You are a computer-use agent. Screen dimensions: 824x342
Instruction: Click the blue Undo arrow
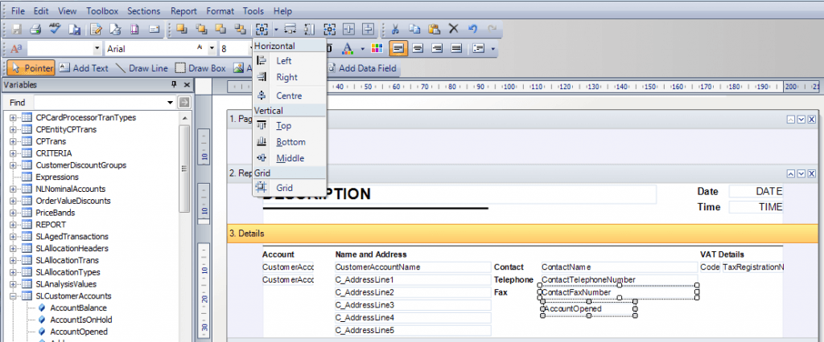pyautogui.click(x=472, y=29)
